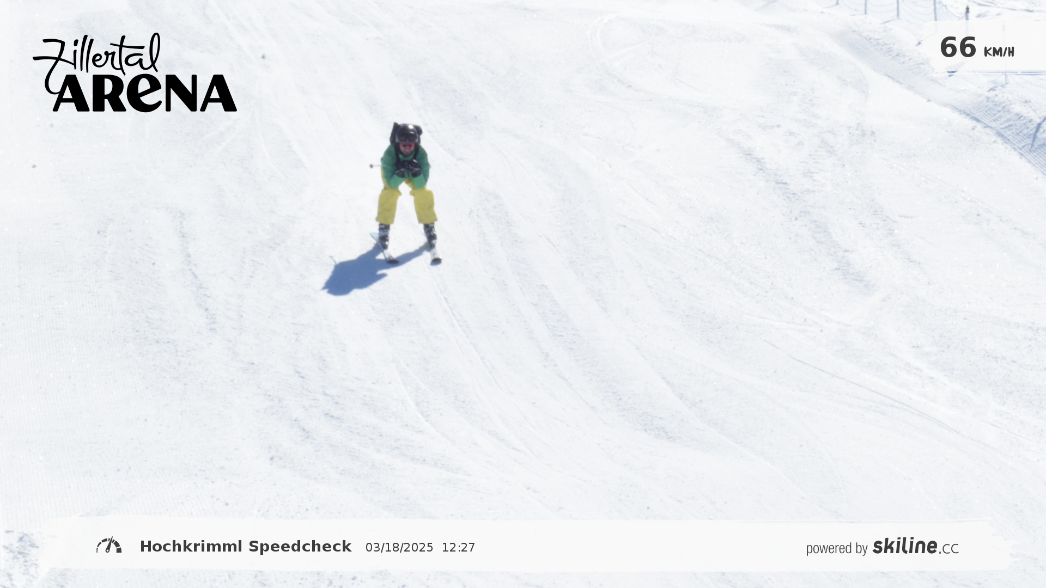The height and width of the screenshot is (588, 1046).
Task: Click the KM/H unit label
Action: tap(999, 52)
